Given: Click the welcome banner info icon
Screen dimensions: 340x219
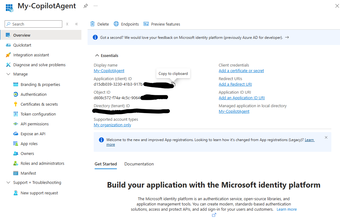Looking at the screenshot, I should click(x=101, y=140).
